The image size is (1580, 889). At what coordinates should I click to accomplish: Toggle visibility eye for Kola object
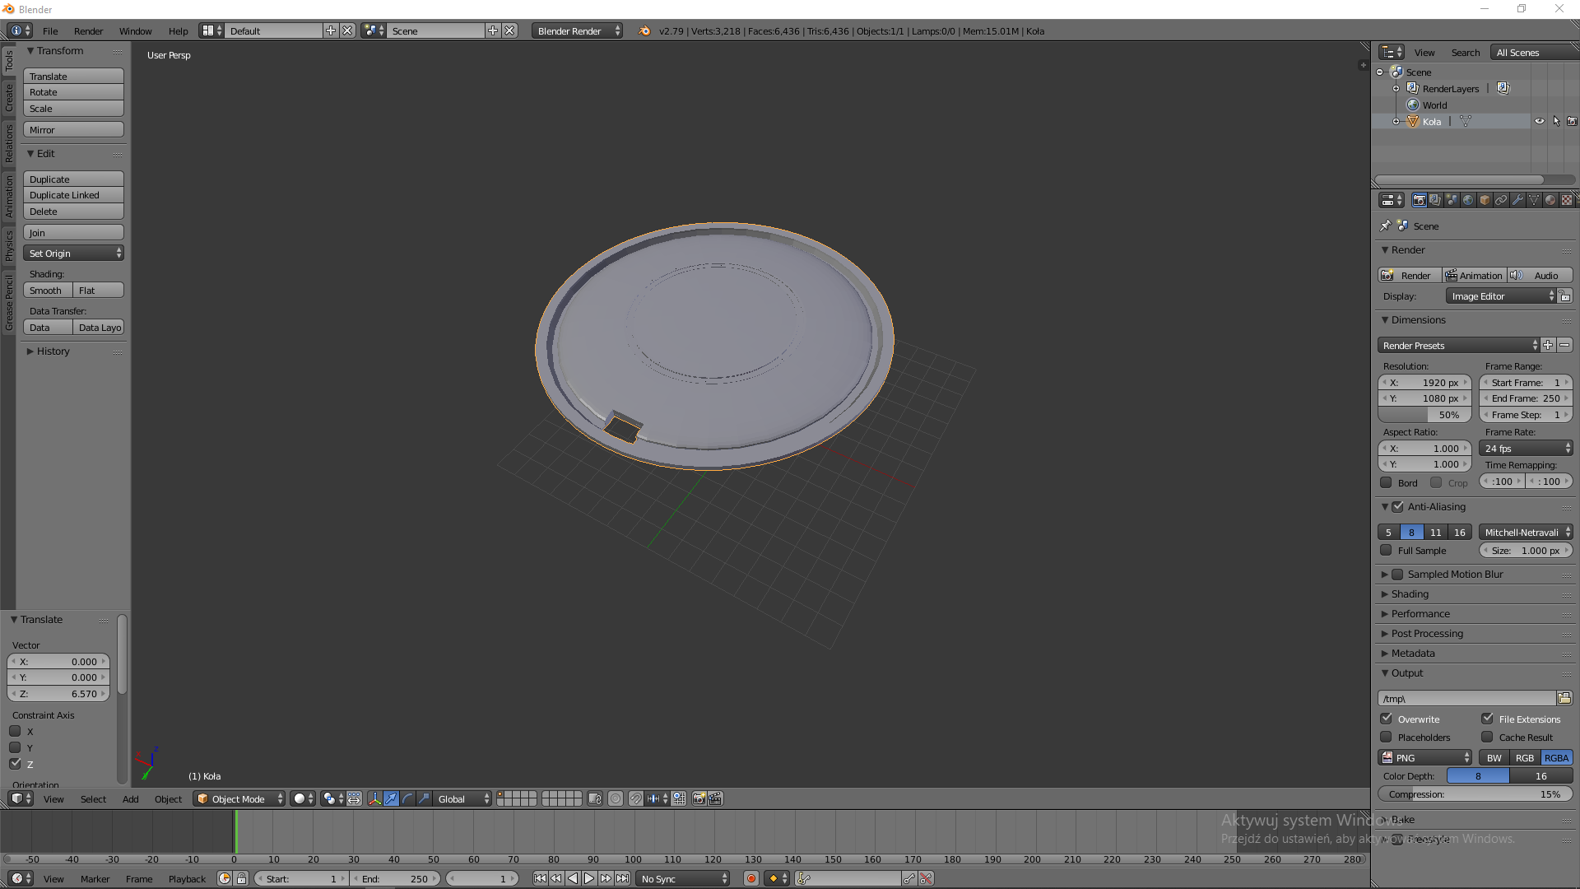point(1539,121)
